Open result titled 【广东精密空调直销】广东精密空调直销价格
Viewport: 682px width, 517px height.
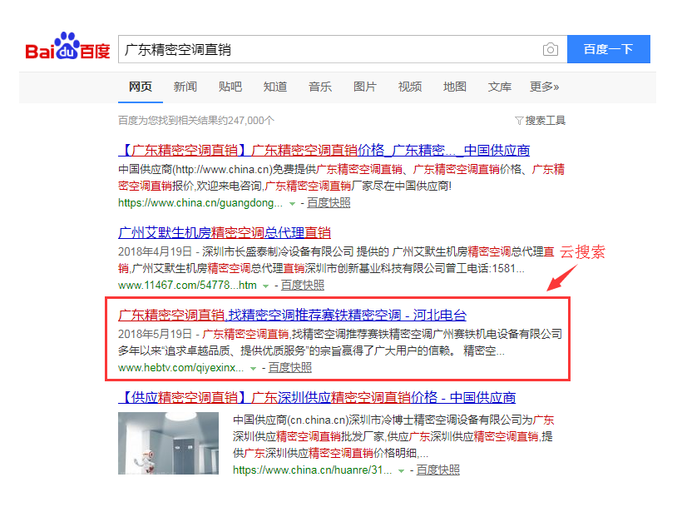pos(324,150)
